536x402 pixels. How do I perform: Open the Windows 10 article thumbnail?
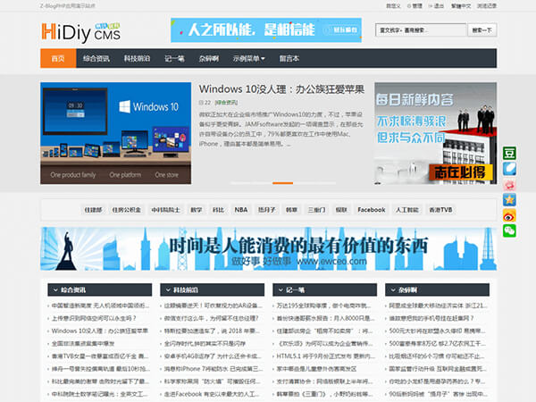pyautogui.click(x=116, y=132)
